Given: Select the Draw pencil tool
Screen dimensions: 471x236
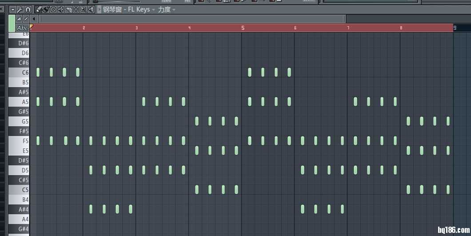Looking at the screenshot, I should pyautogui.click(x=39, y=9).
